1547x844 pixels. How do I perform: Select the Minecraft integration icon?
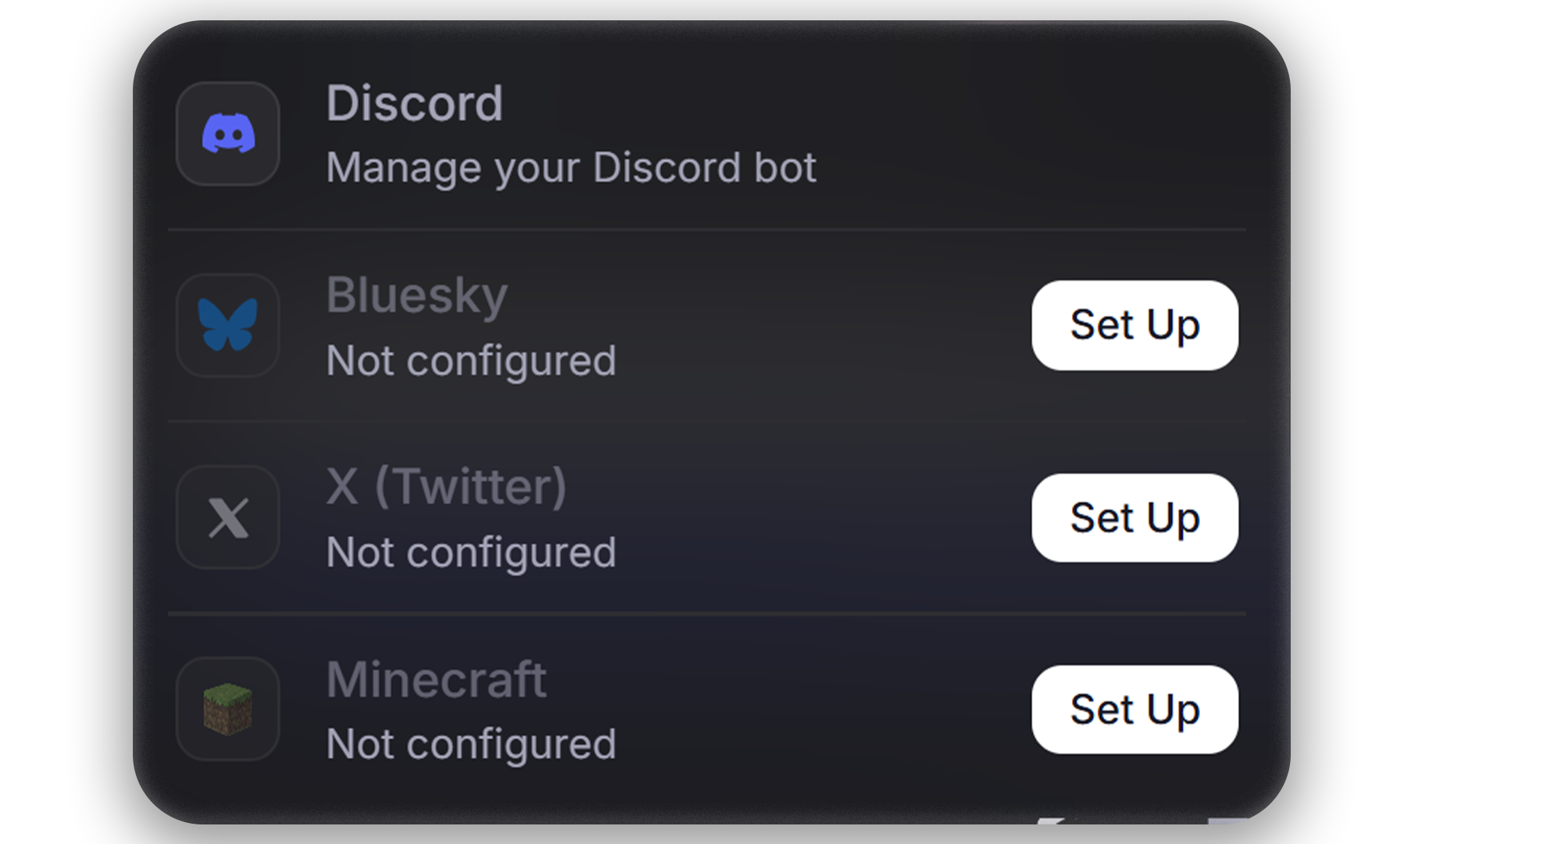click(227, 710)
